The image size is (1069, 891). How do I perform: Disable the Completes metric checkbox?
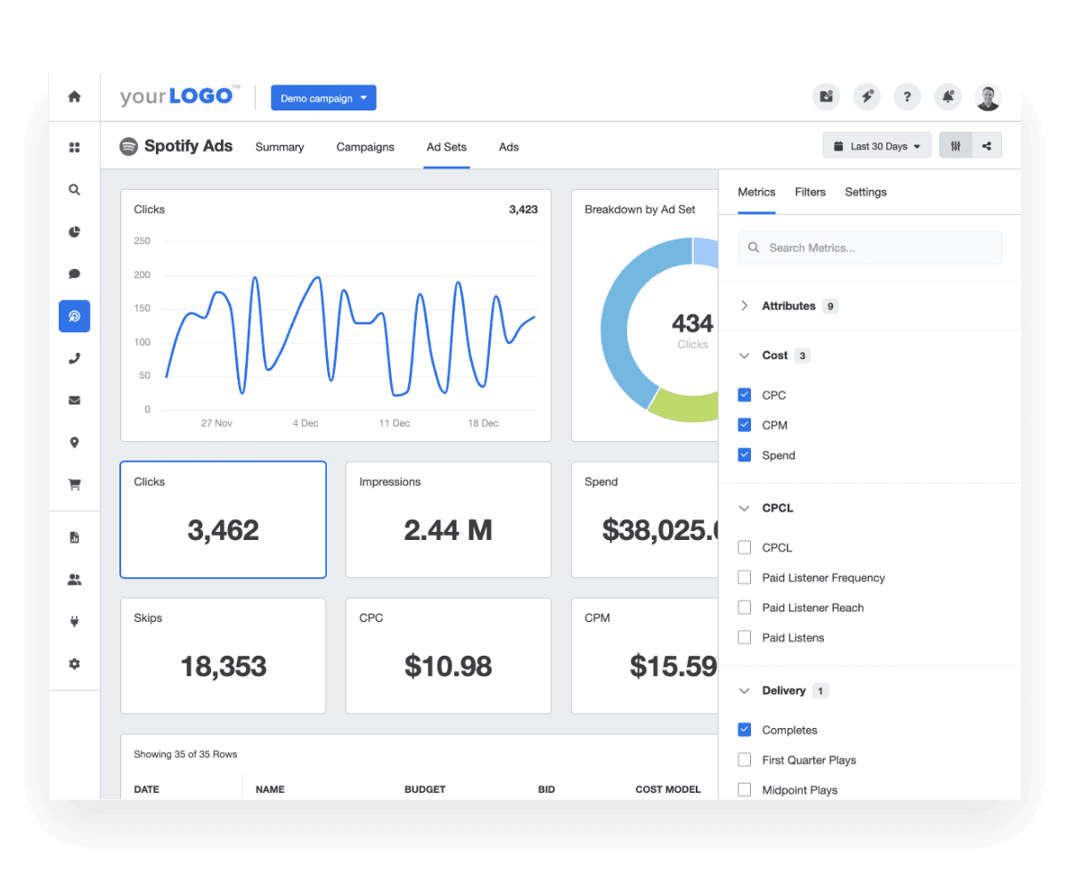pos(744,730)
